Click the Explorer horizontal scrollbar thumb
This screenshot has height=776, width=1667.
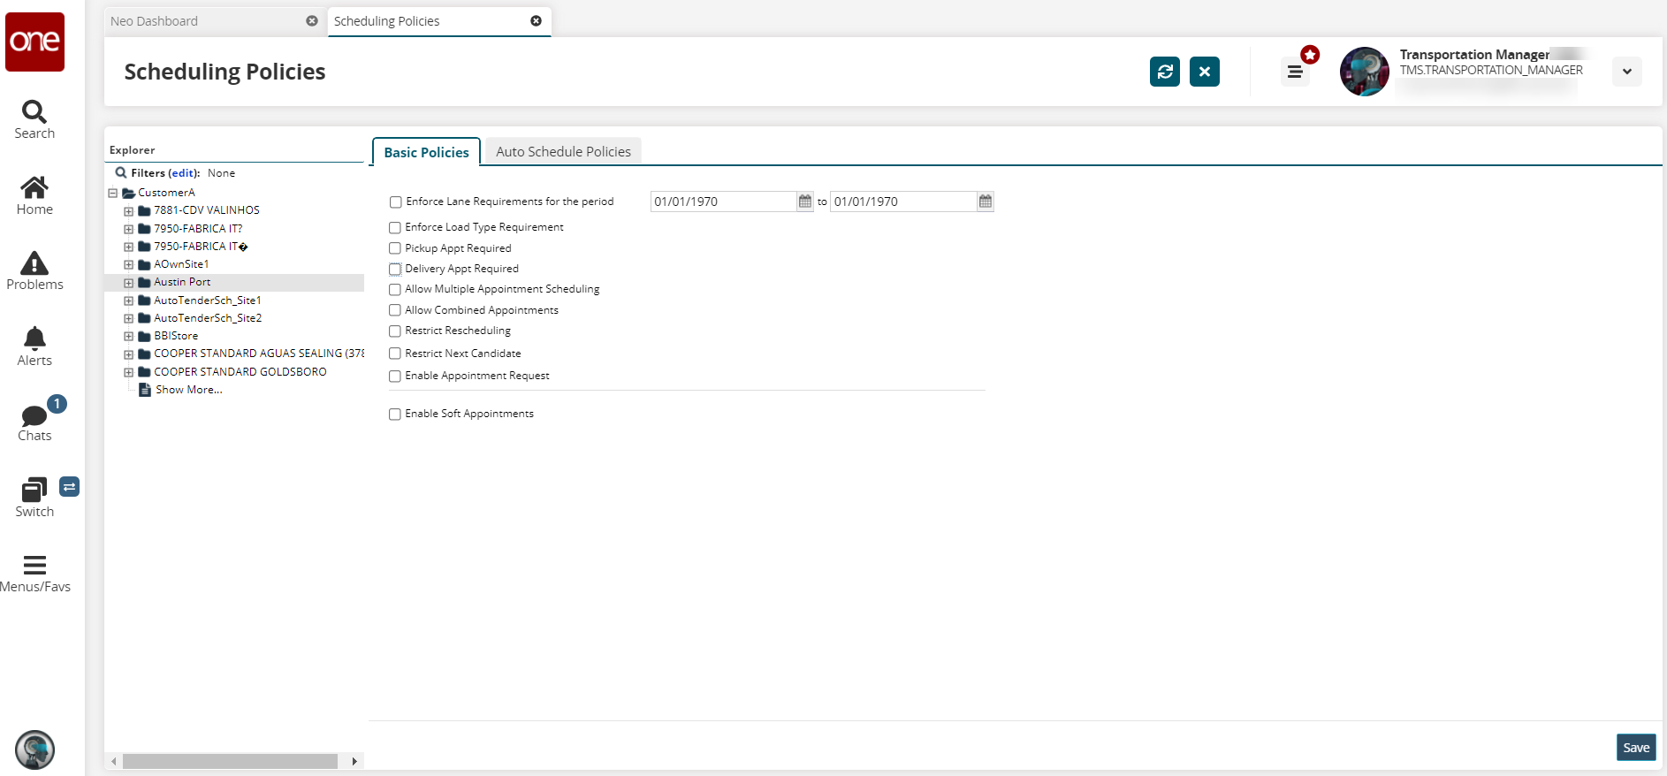(230, 761)
